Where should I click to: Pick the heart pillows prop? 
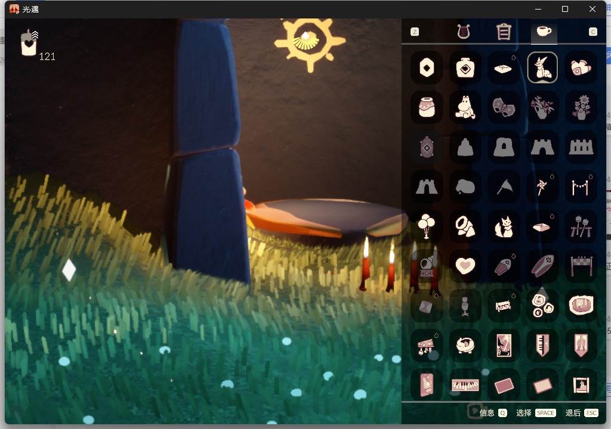point(581,68)
